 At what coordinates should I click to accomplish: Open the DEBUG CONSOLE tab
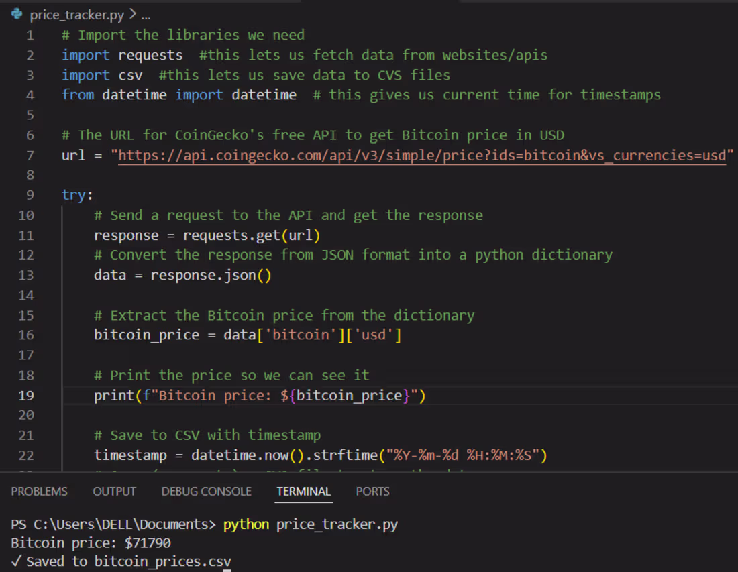pos(206,491)
